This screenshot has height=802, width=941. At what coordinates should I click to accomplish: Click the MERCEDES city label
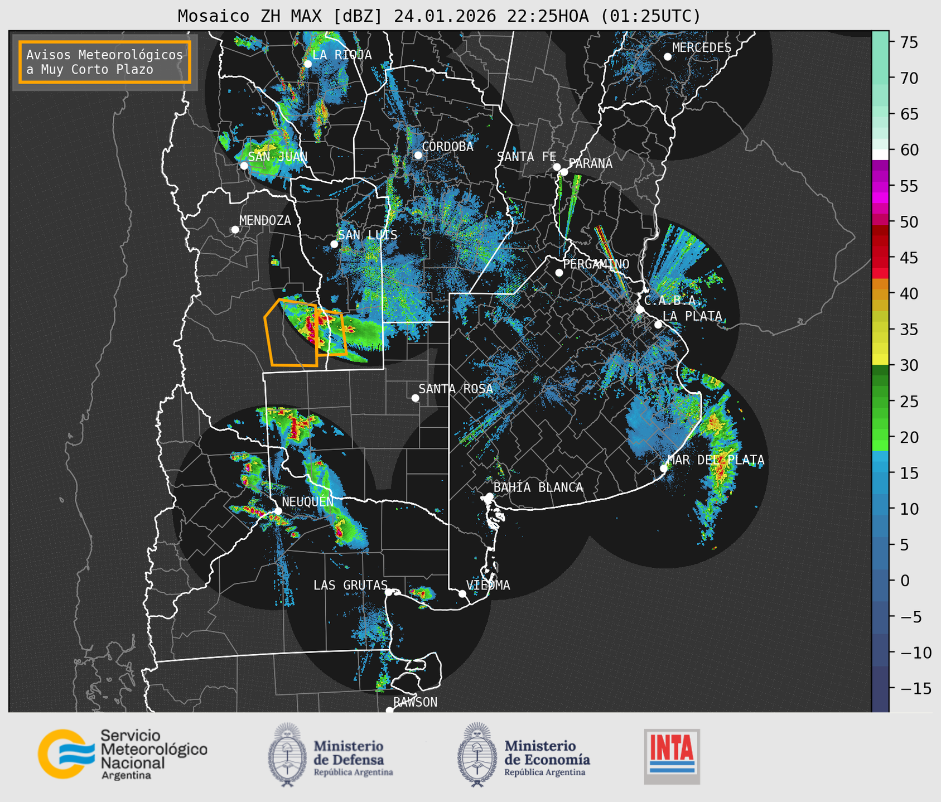click(702, 48)
